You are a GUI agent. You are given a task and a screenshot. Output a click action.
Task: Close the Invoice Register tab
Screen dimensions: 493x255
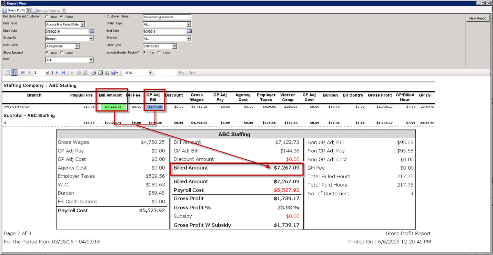pos(64,10)
